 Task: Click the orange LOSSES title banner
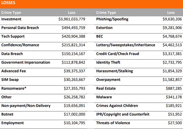pos(91,4)
